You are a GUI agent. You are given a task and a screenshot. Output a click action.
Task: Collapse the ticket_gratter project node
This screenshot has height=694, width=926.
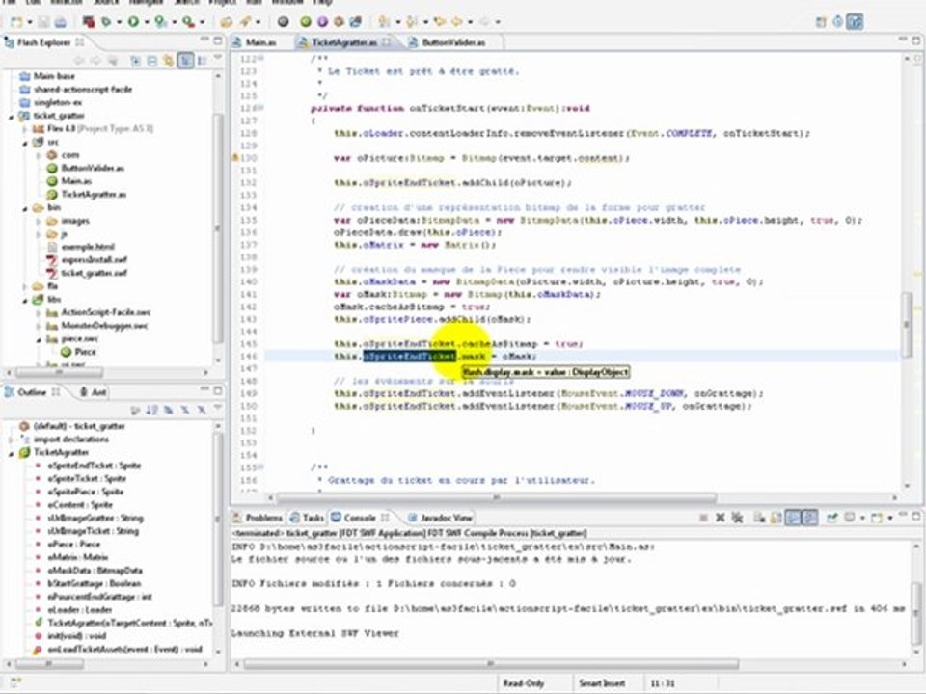12,116
